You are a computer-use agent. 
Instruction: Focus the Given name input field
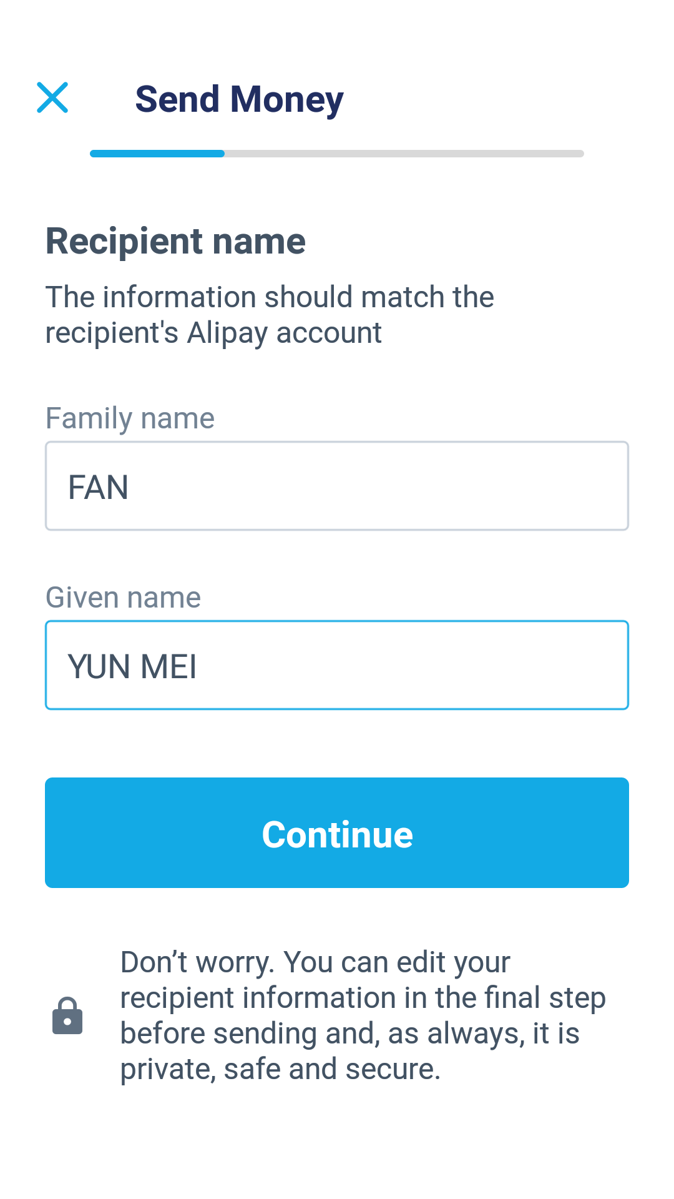tap(337, 665)
